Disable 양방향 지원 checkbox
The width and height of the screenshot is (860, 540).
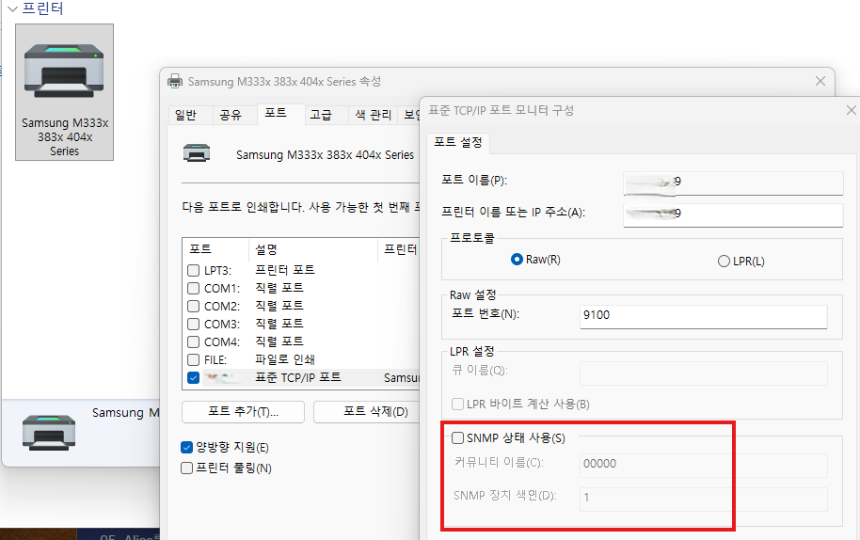click(x=186, y=448)
